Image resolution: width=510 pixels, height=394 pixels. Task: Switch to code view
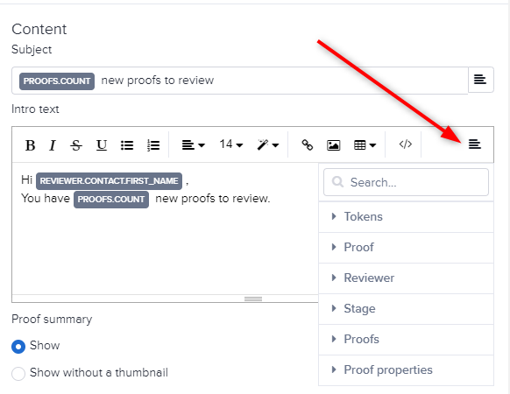coord(405,144)
